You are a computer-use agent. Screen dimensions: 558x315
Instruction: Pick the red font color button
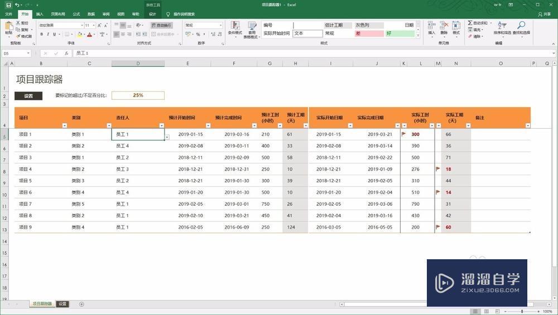click(x=89, y=35)
